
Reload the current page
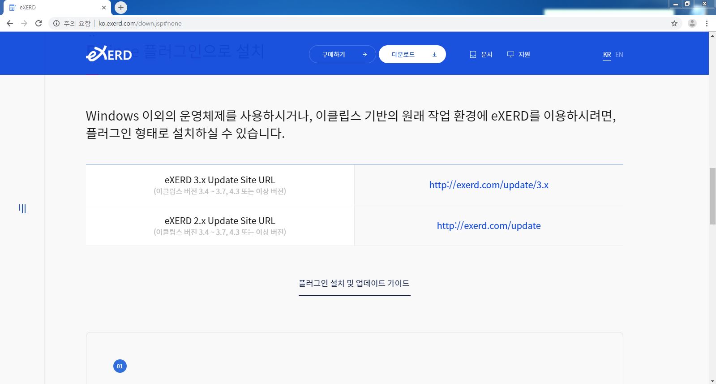[39, 23]
